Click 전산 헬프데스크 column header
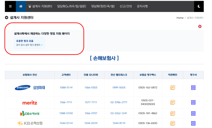This screenshot has height=128, width=212. coord(119,75)
